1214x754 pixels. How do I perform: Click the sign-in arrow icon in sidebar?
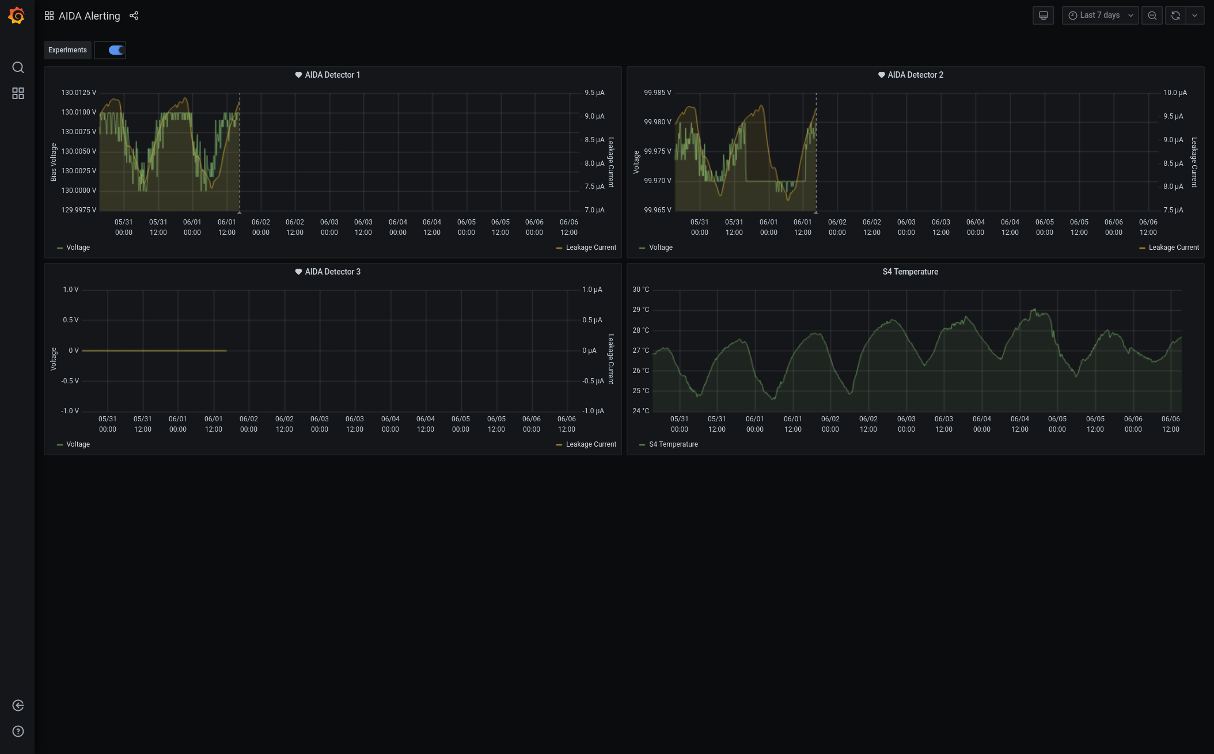point(18,706)
